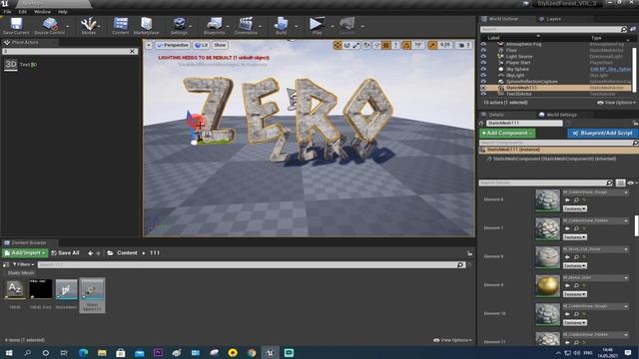This screenshot has width=639, height=359.
Task: Toggle visibility of Light Source actor
Action: (483, 57)
